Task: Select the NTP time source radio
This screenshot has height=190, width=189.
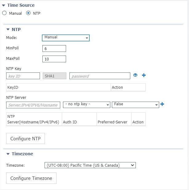Action: click(x=28, y=13)
